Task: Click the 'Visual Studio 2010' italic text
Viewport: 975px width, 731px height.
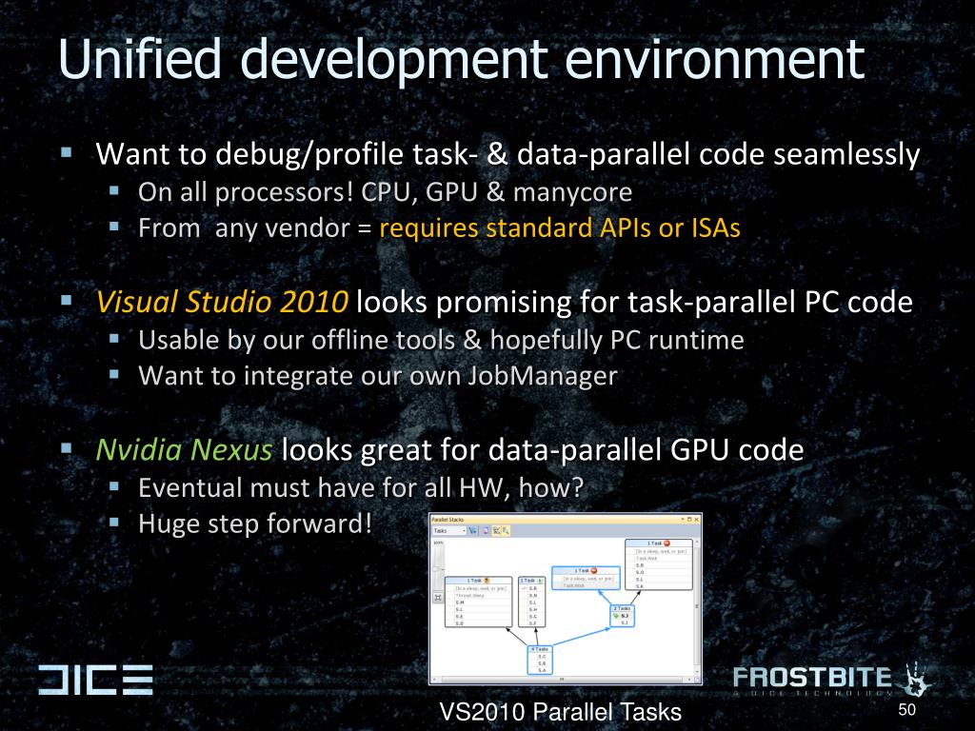Action: pos(222,302)
